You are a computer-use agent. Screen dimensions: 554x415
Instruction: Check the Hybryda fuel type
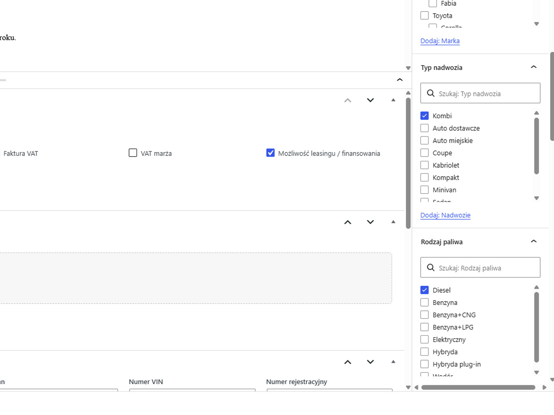click(x=425, y=352)
